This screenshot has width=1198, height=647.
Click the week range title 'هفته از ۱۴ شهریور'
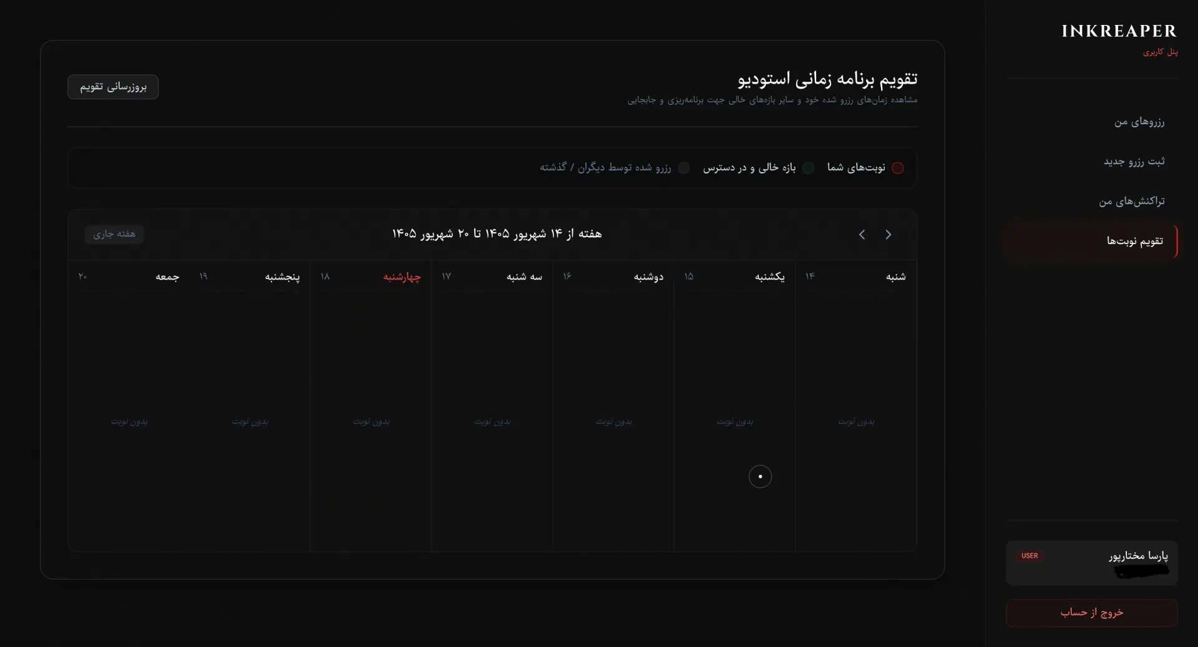click(497, 234)
